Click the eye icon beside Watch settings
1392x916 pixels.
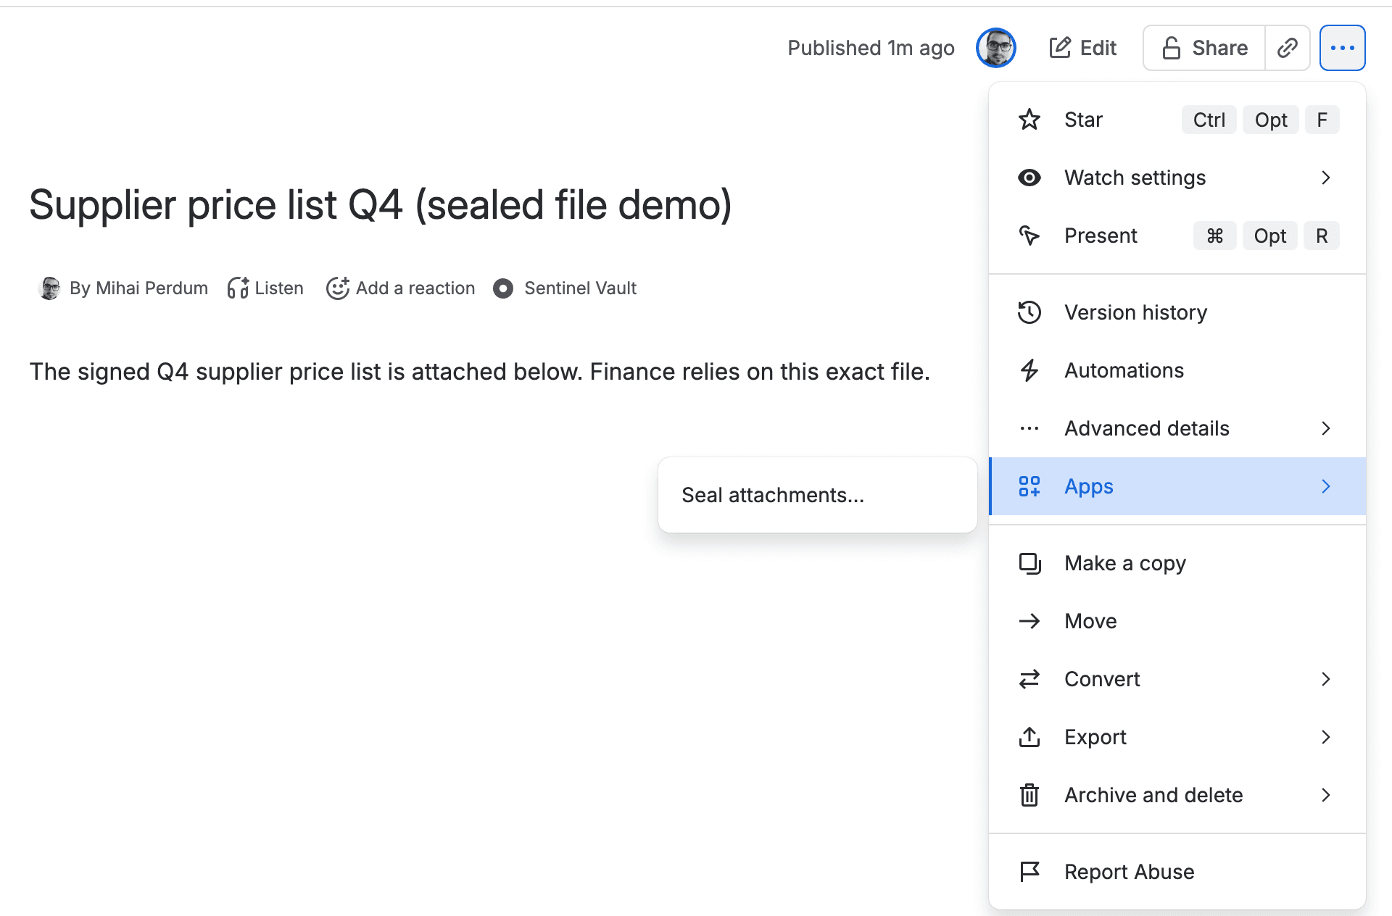point(1029,178)
